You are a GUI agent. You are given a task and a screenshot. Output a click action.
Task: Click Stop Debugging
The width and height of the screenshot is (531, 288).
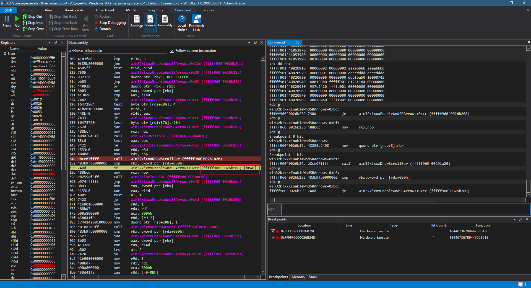pos(110,23)
